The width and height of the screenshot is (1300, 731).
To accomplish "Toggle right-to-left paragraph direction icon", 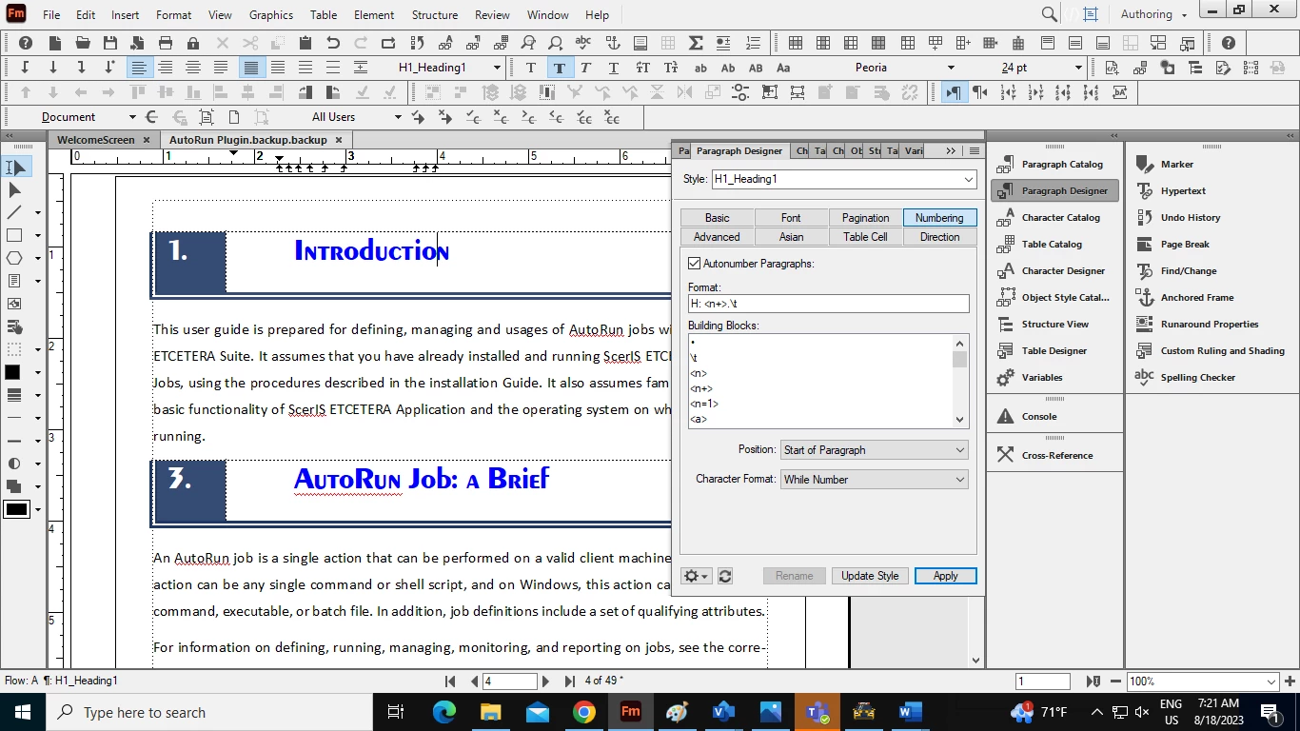I will click(979, 92).
